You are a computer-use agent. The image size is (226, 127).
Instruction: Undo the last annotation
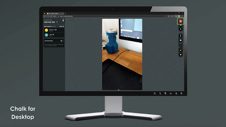point(181,45)
